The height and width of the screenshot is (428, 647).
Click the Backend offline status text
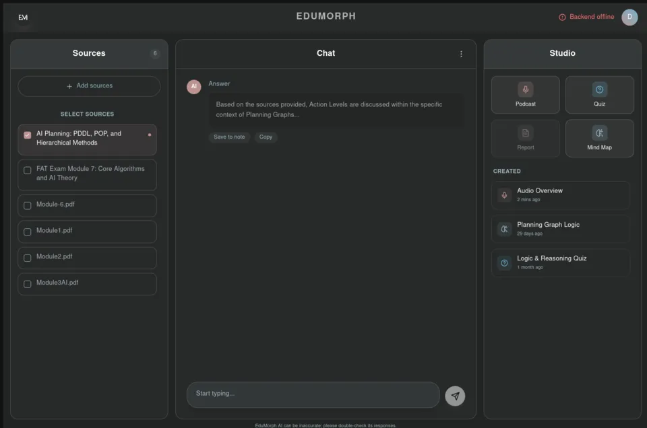tap(591, 16)
